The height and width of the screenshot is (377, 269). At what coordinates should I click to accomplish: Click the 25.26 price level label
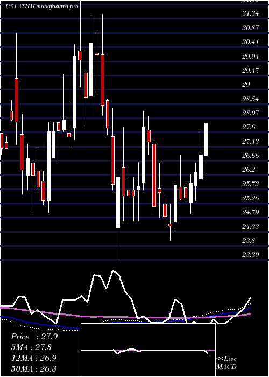point(251,198)
